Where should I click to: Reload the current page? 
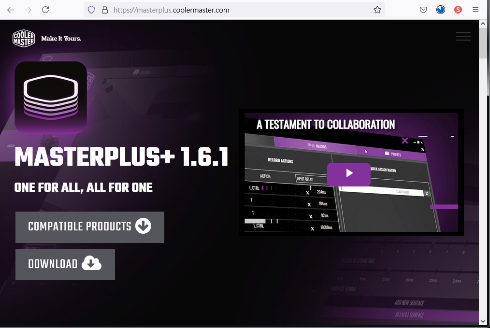pyautogui.click(x=45, y=10)
